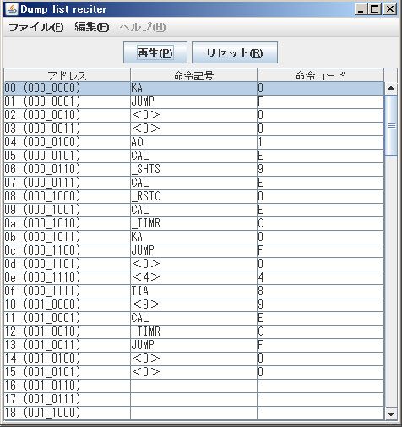Select address cell 15 (001_0101)
The height and width of the screenshot is (427, 402).
tap(67, 372)
